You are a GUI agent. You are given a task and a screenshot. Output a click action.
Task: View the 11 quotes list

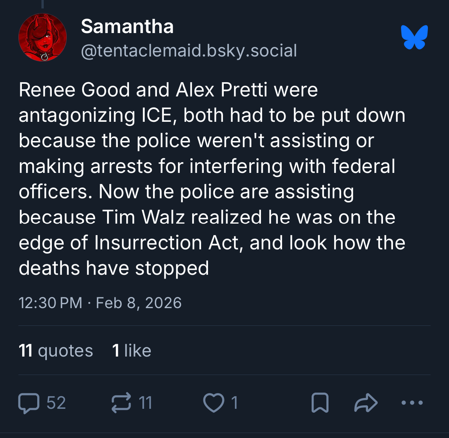click(56, 350)
